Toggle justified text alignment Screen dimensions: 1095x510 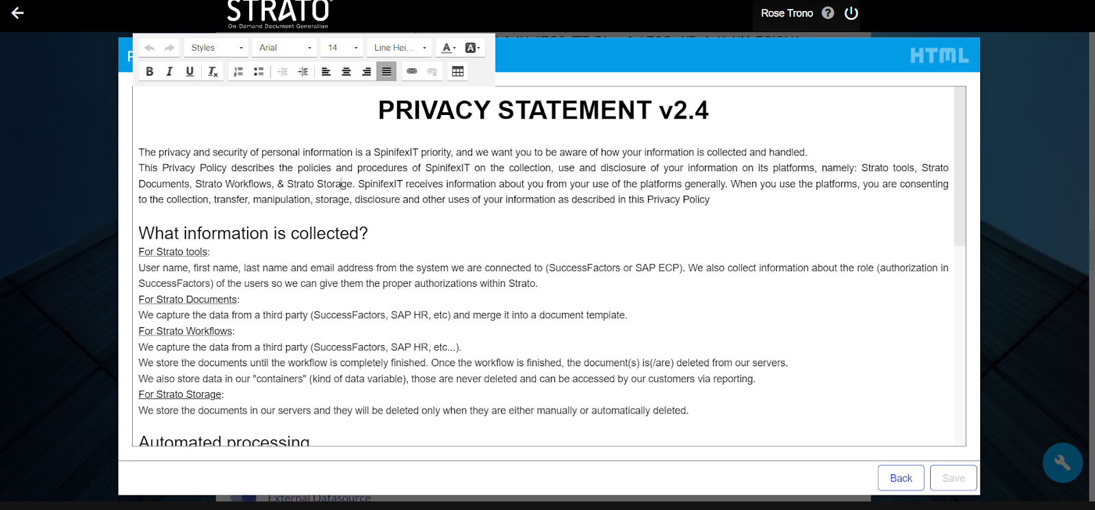(x=387, y=71)
